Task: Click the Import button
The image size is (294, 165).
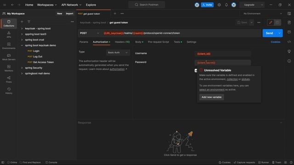Action: point(69,13)
